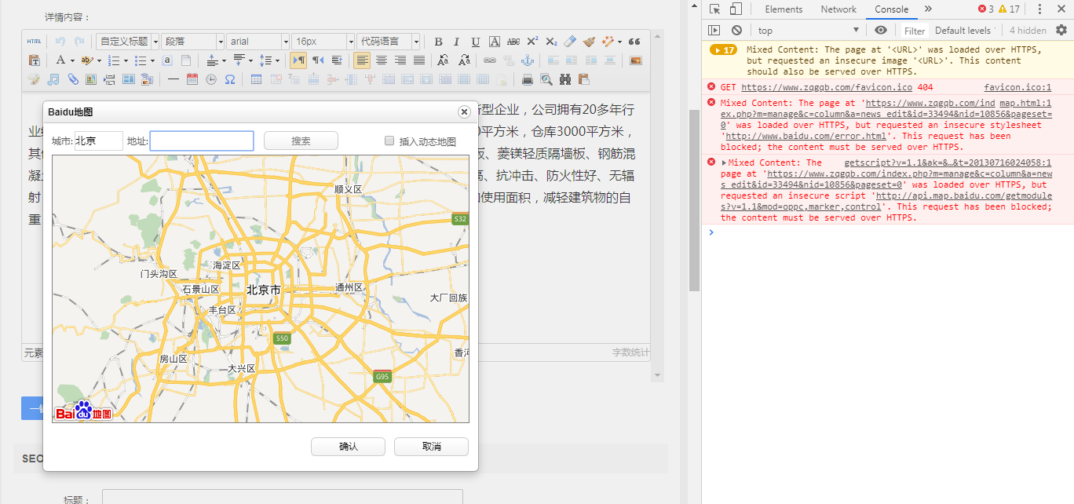Close the Baidu地图 dialog
Image resolution: width=1074 pixels, height=504 pixels.
(464, 112)
